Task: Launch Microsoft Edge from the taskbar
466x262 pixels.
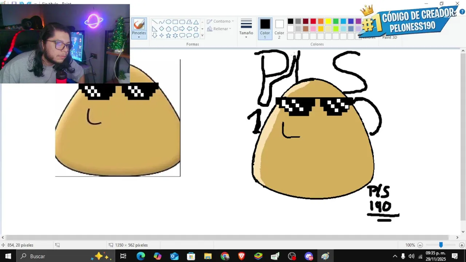Action: [x=141, y=256]
